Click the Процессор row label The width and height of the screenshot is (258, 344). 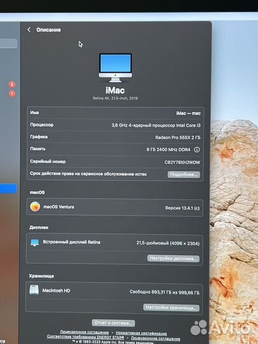pos(41,125)
